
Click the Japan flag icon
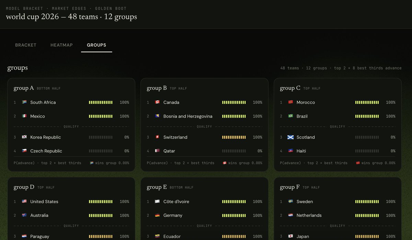tap(290, 236)
